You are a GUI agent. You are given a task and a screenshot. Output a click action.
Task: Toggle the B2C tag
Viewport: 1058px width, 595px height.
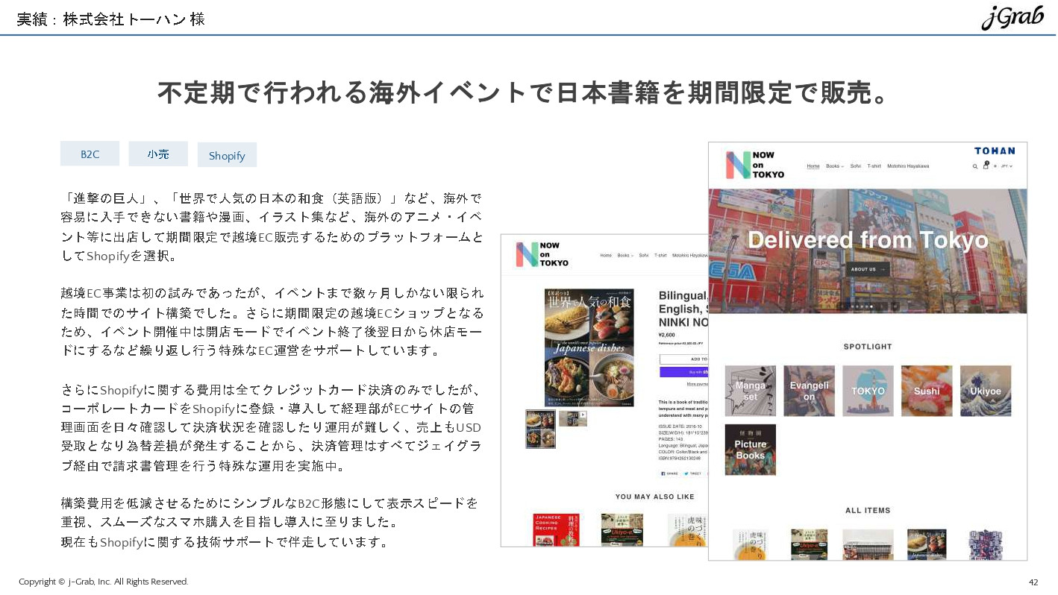coord(90,154)
